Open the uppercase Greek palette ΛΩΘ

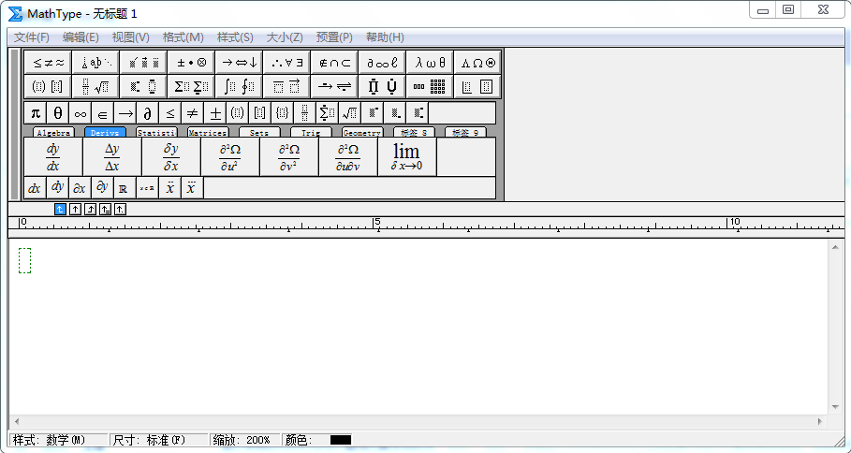[477, 63]
